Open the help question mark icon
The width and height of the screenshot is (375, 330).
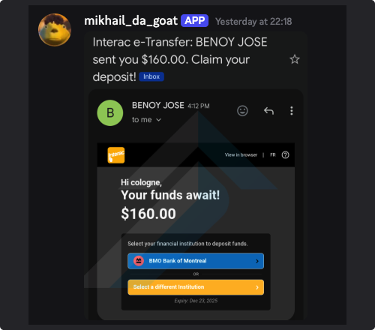pos(285,155)
